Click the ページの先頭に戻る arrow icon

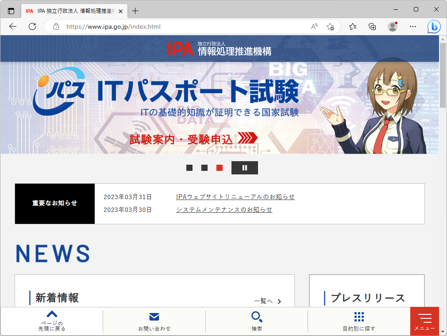point(52,314)
